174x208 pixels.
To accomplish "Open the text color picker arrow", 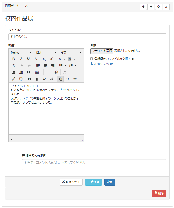I will coord(64,59).
